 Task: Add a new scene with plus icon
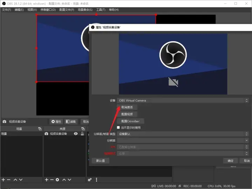(x=3, y=180)
